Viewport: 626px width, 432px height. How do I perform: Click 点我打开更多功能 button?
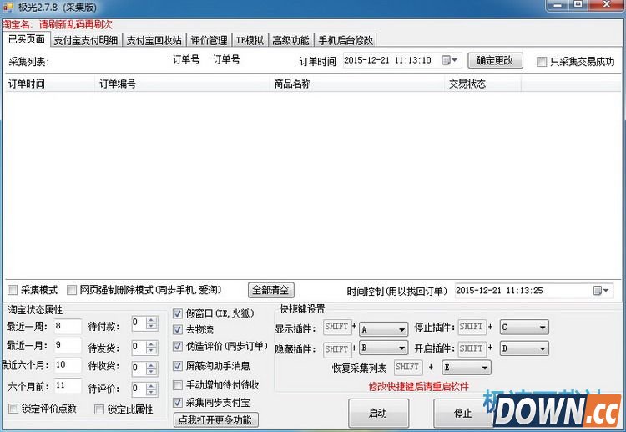(x=215, y=419)
